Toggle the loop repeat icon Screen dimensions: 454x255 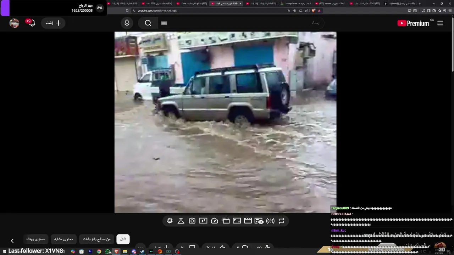click(x=281, y=221)
